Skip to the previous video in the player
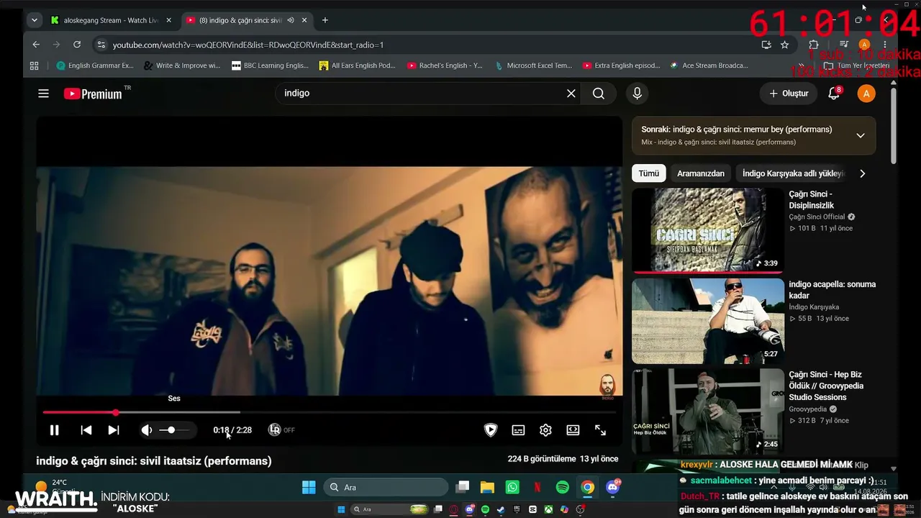Viewport: 921px width, 518px height. coord(86,430)
